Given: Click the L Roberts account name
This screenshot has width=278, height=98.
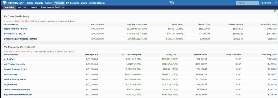Looking at the screenshot, I should point(267,3).
